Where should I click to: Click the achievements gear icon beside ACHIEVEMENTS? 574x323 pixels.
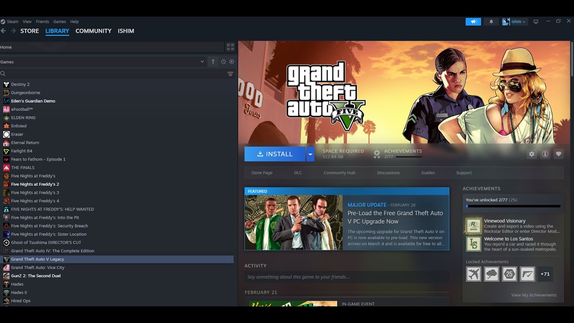click(377, 154)
